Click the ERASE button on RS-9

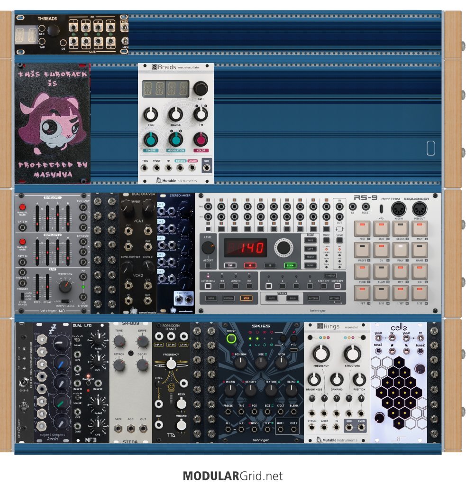tap(310, 257)
